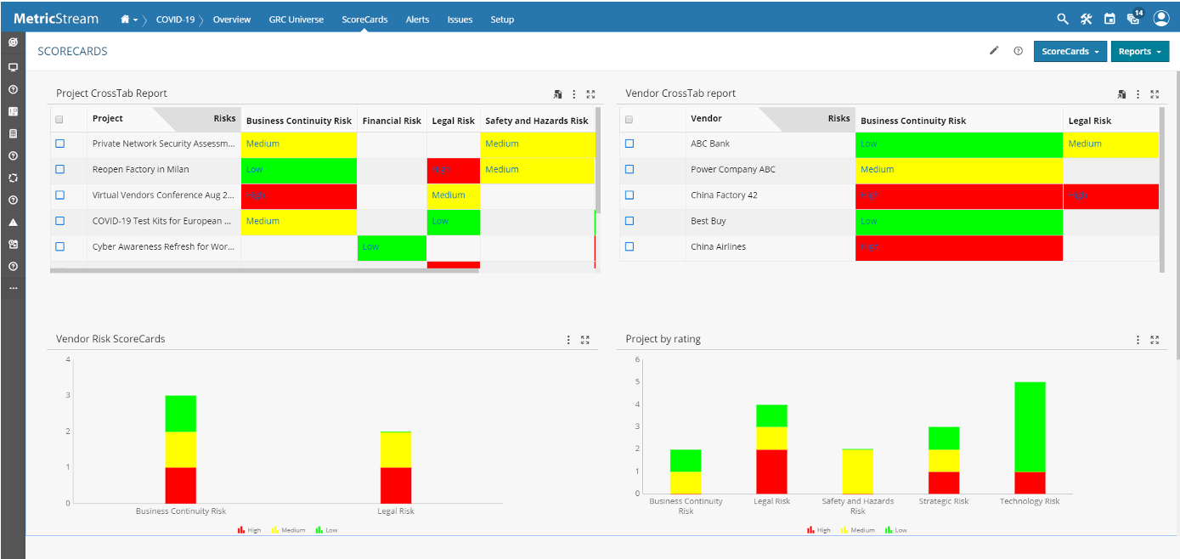1180x559 pixels.
Task: Open Low Business Continuity rating for Reopen Factory
Action: tap(254, 169)
